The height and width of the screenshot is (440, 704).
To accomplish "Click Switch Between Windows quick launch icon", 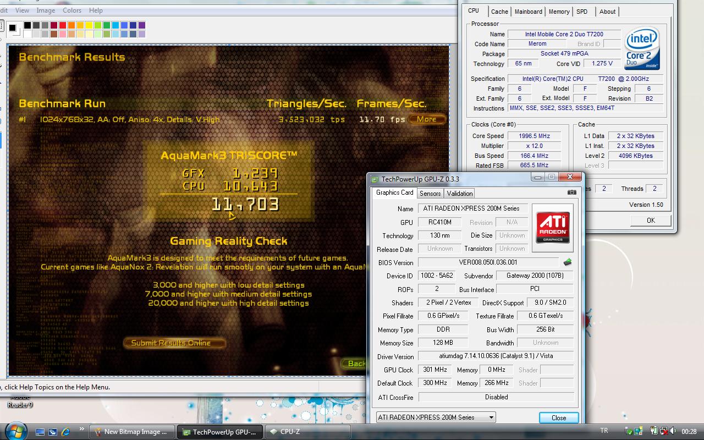I will [53, 432].
